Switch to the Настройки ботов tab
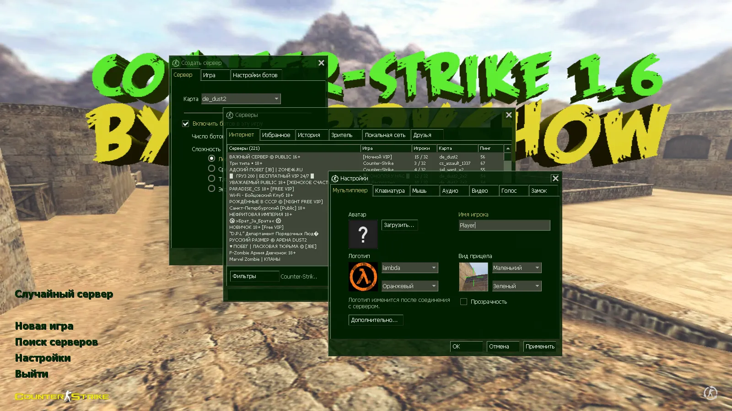 255,75
